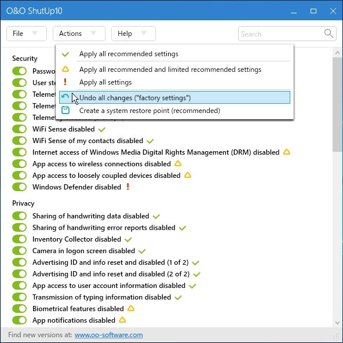Choose Apply all settings

click(174, 82)
